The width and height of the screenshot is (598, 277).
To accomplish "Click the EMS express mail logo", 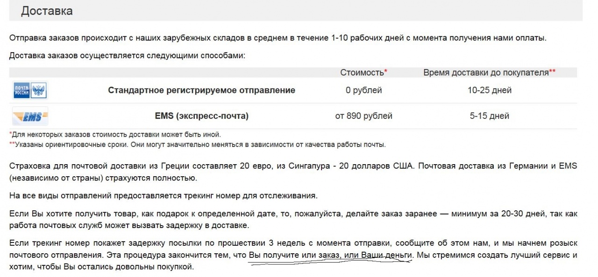I will click(x=30, y=116).
